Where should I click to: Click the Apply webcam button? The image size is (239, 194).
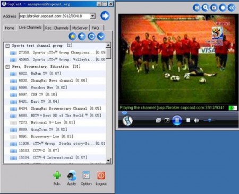tap(72, 178)
